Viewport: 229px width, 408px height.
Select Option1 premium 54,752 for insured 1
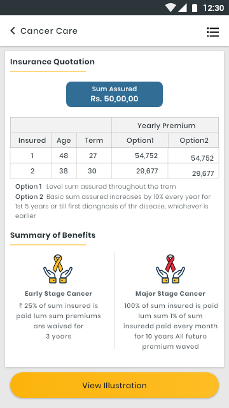click(146, 156)
